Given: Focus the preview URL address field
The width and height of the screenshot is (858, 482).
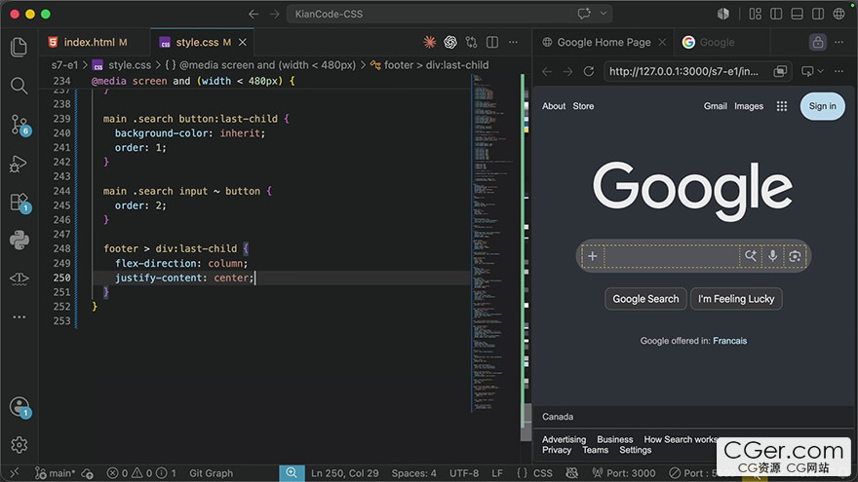Looking at the screenshot, I should tap(684, 72).
